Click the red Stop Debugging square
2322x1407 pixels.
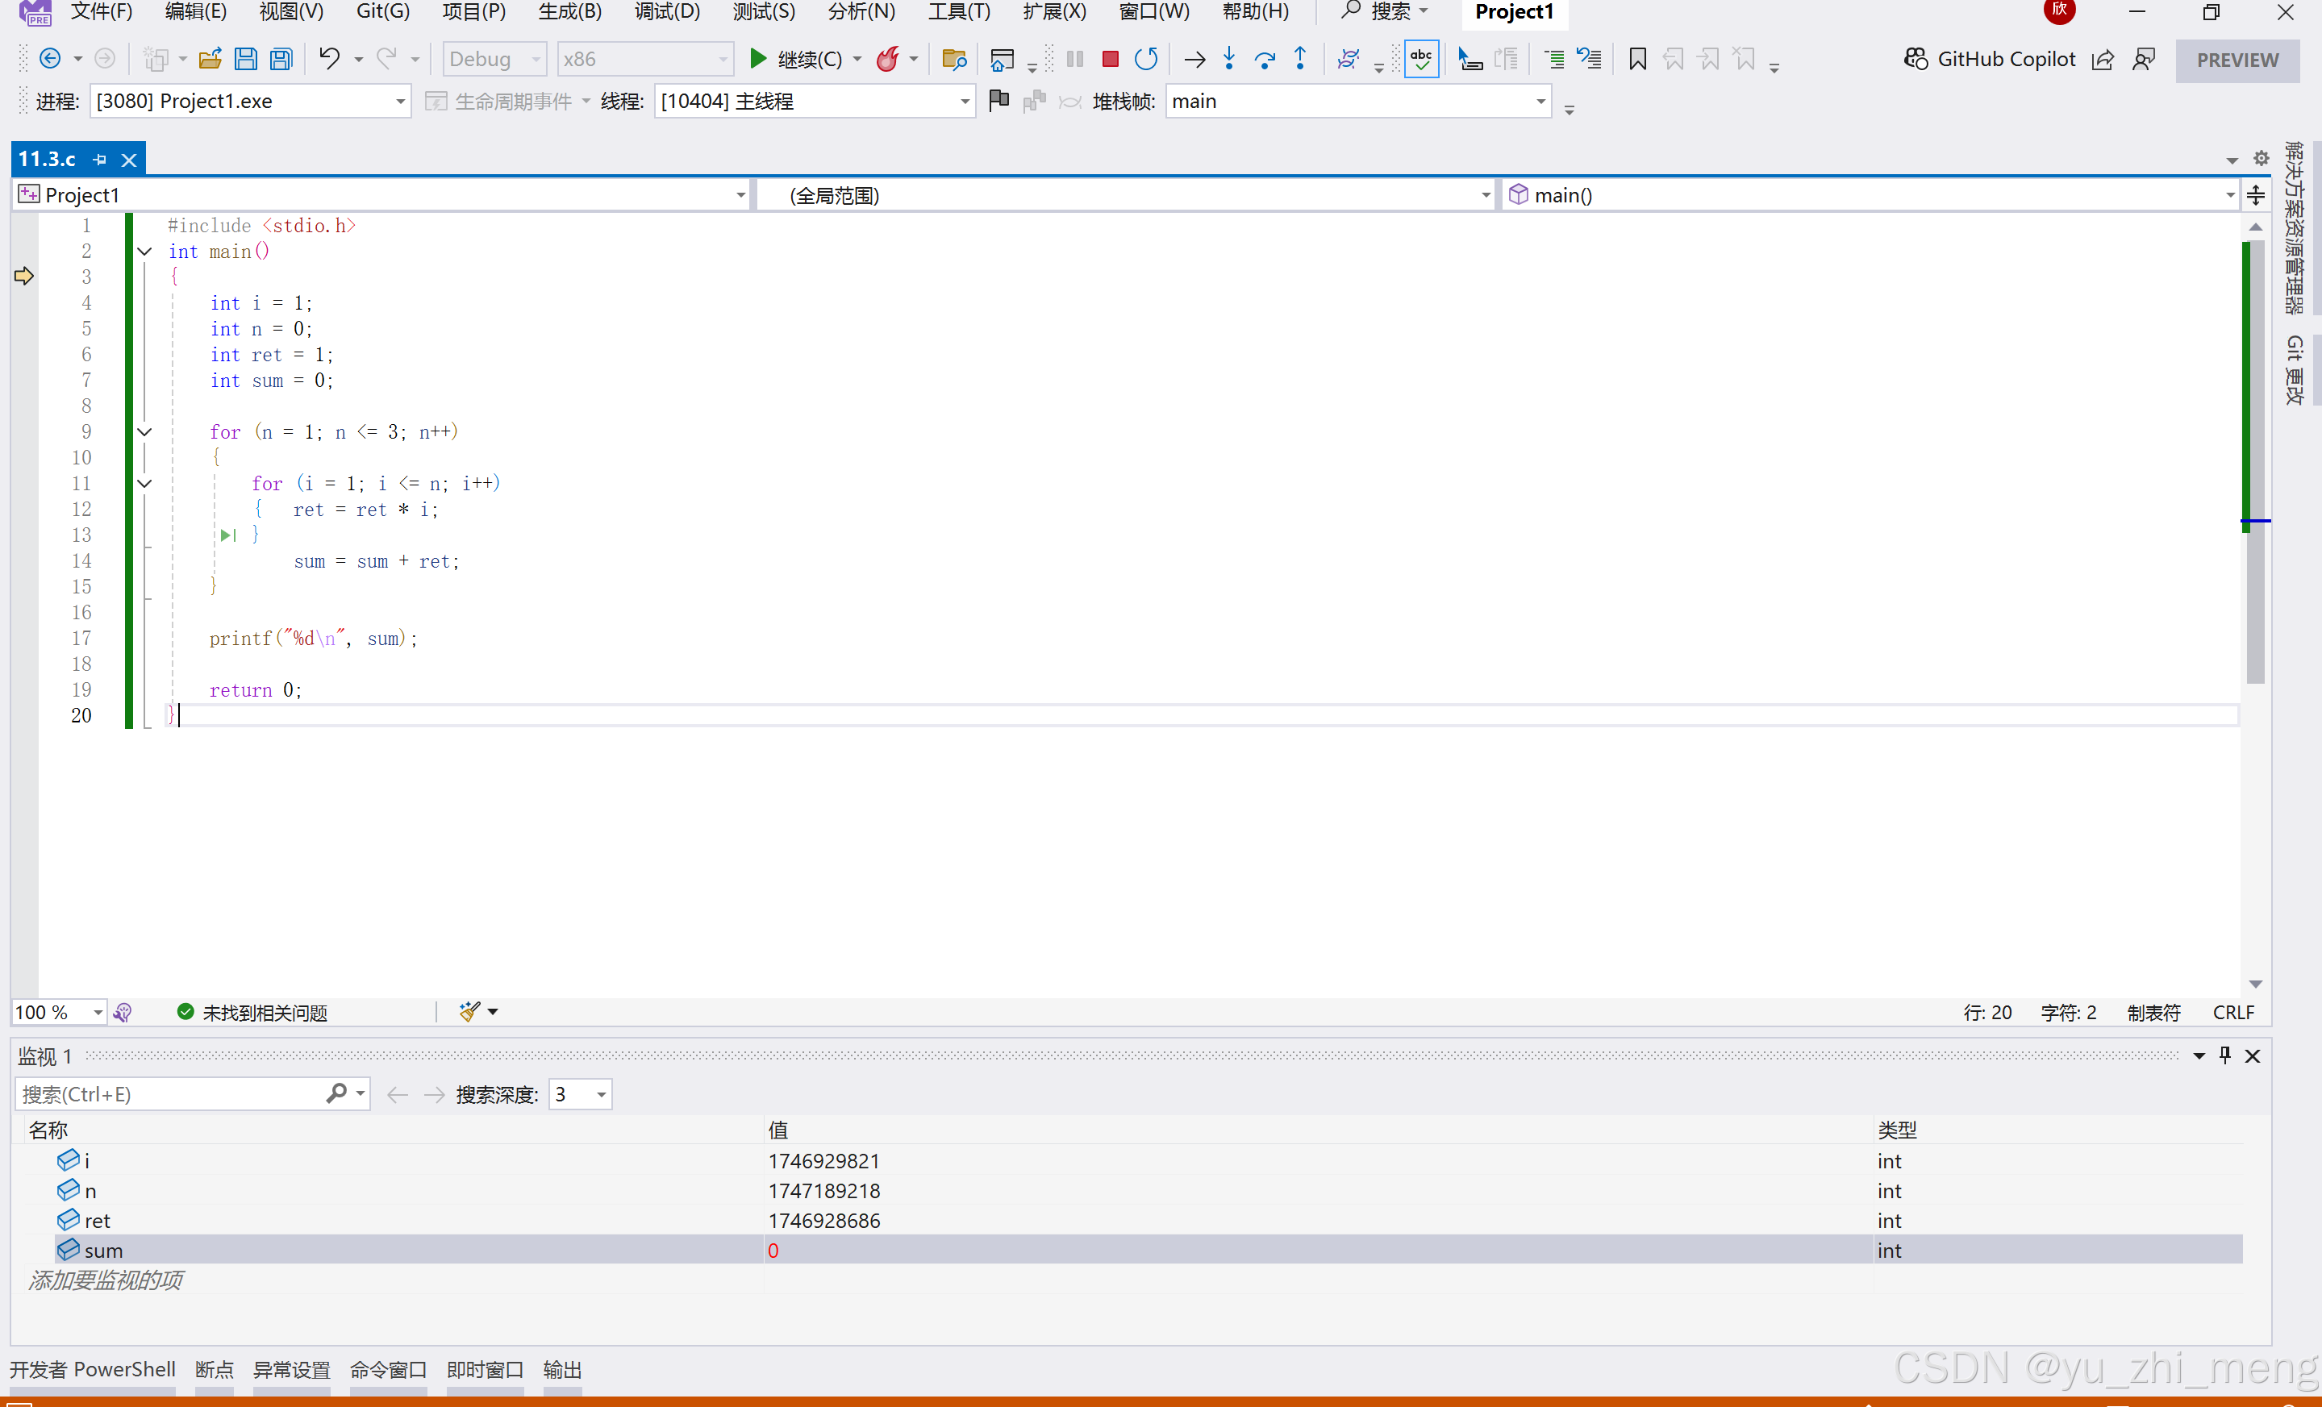click(x=1110, y=60)
